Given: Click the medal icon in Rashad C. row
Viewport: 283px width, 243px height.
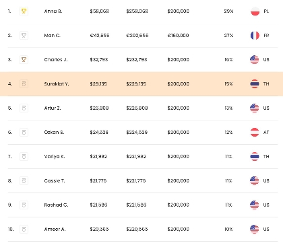Looking at the screenshot, I should click(24, 205).
